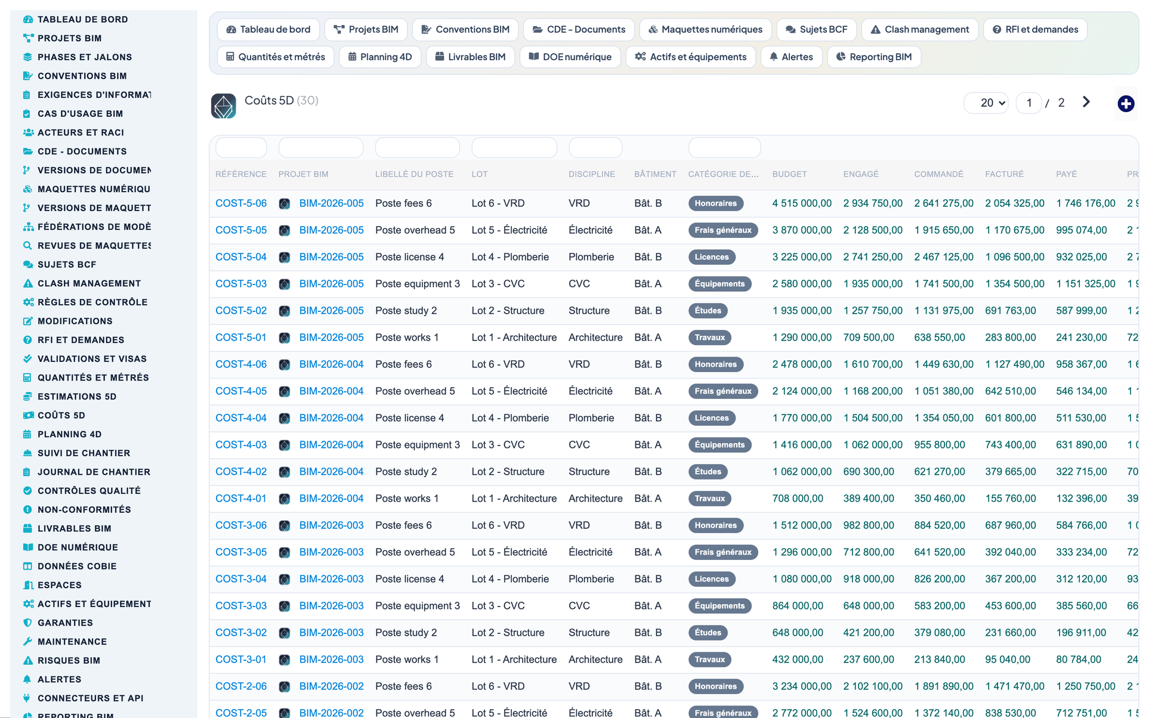Click Validations et visas check icon
This screenshot has width=1161, height=718.
click(27, 359)
